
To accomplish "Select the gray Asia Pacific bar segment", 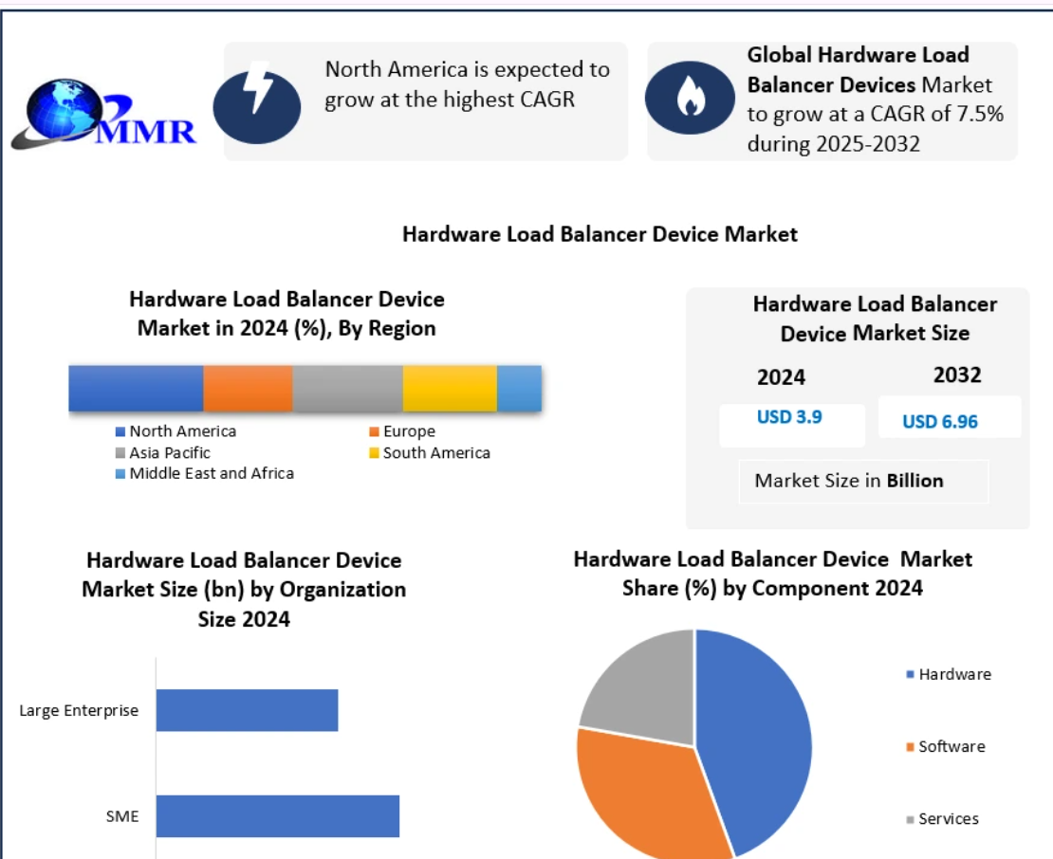I will tap(347, 388).
